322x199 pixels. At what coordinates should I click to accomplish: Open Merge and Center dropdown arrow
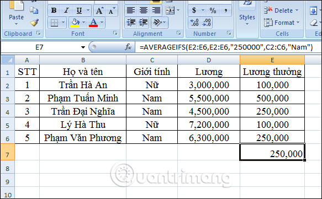pyautogui.click(x=178, y=10)
